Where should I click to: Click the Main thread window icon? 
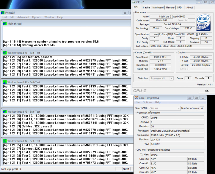coord(5,24)
